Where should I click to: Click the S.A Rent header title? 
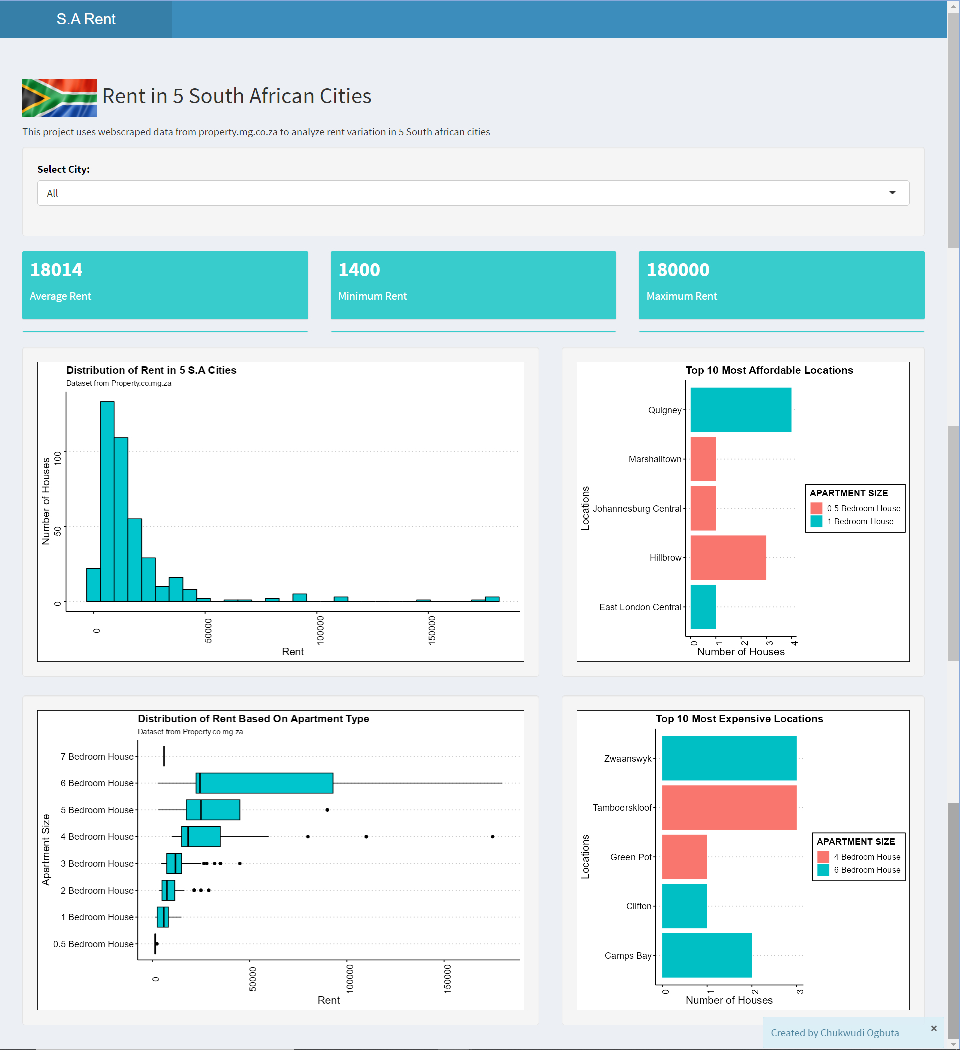click(x=86, y=19)
